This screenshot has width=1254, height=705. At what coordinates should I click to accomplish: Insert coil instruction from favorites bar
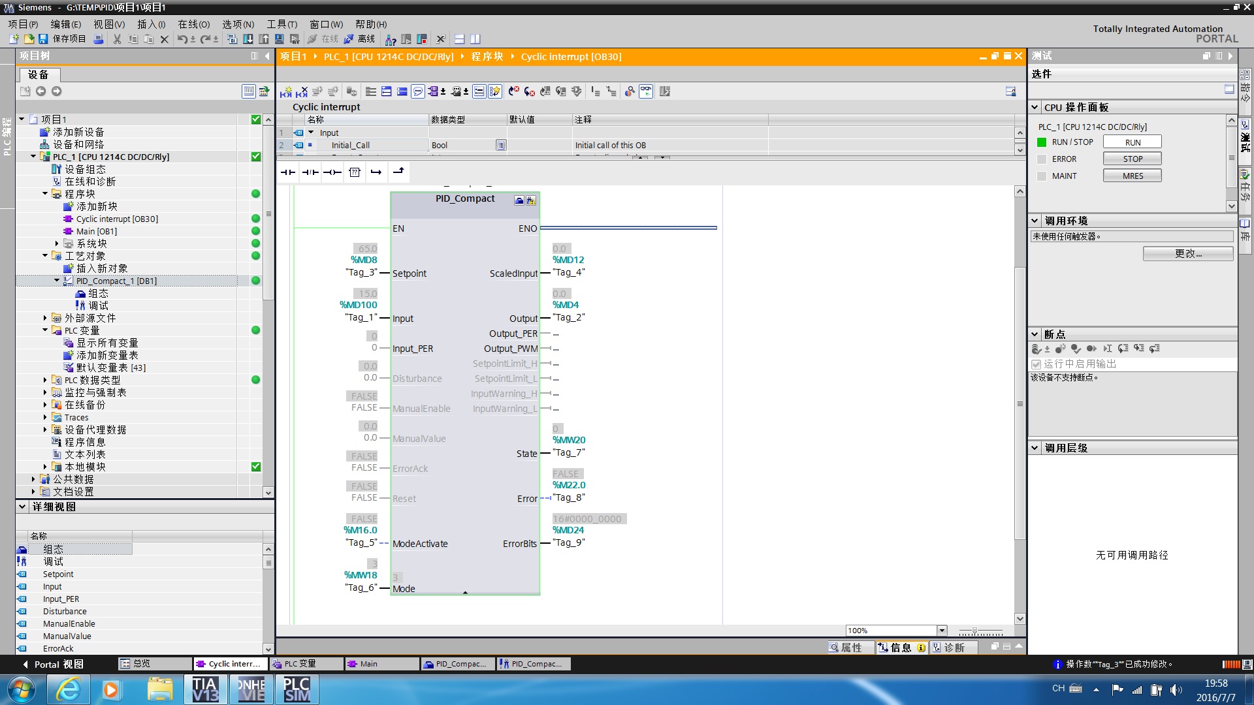pos(332,172)
